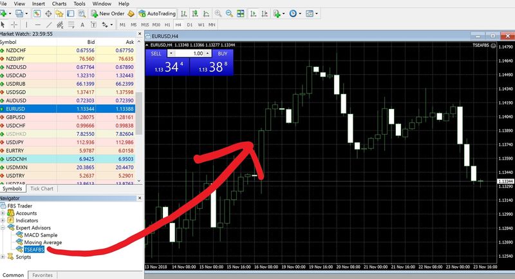Switch chart to candlestick display mode

195,14
